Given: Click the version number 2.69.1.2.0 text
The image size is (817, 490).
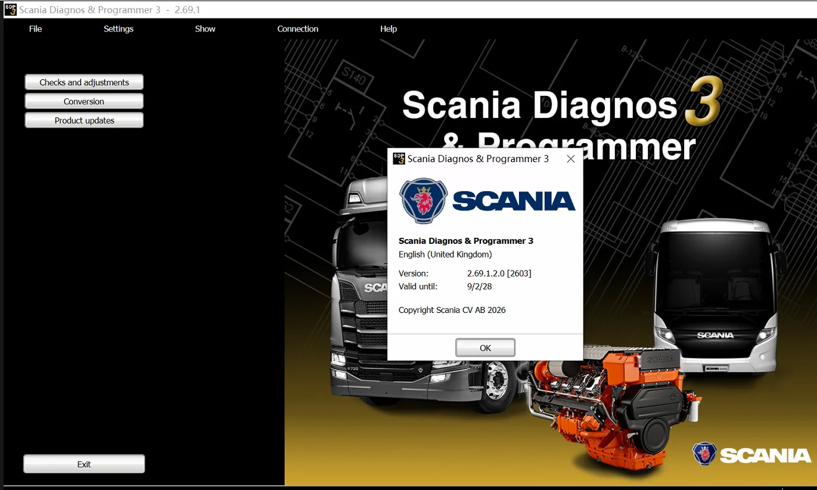Looking at the screenshot, I should tap(499, 274).
